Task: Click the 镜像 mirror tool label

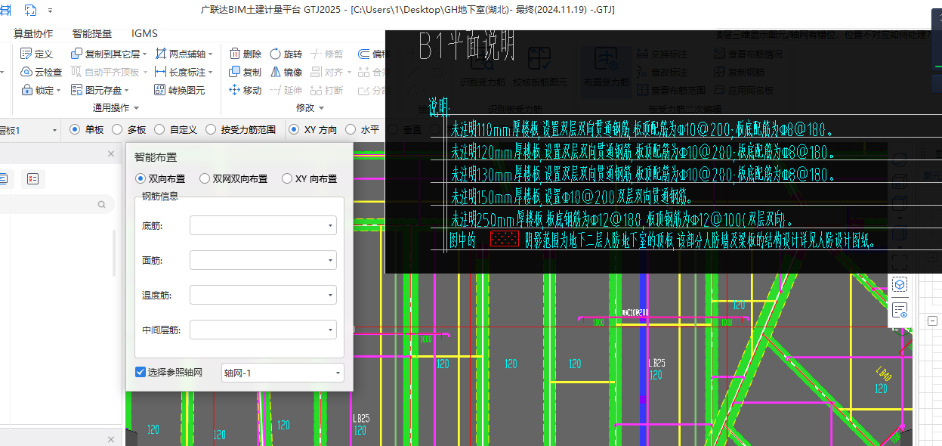Action: [x=293, y=72]
